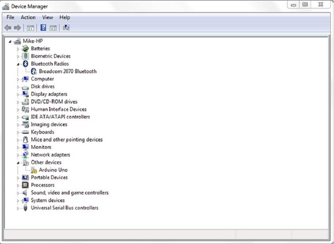Click the Biometric Devices fingerprint icon

[x=25, y=56]
